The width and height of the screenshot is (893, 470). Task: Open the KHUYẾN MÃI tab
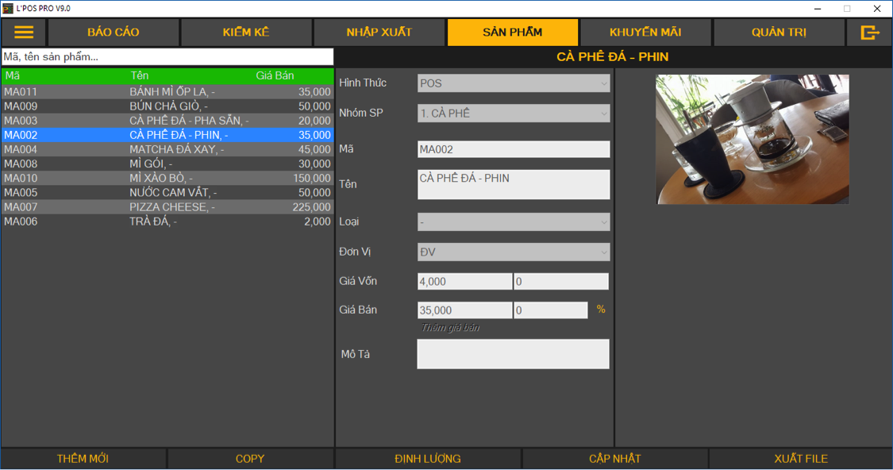645,33
